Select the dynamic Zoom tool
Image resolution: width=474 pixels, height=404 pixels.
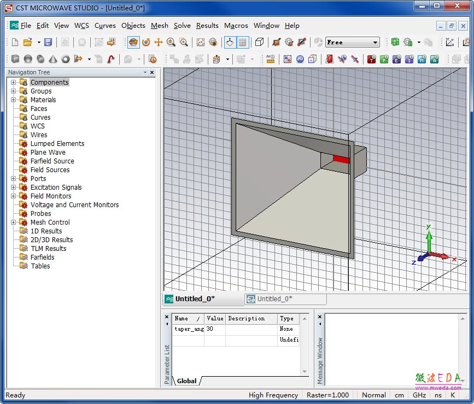click(171, 42)
